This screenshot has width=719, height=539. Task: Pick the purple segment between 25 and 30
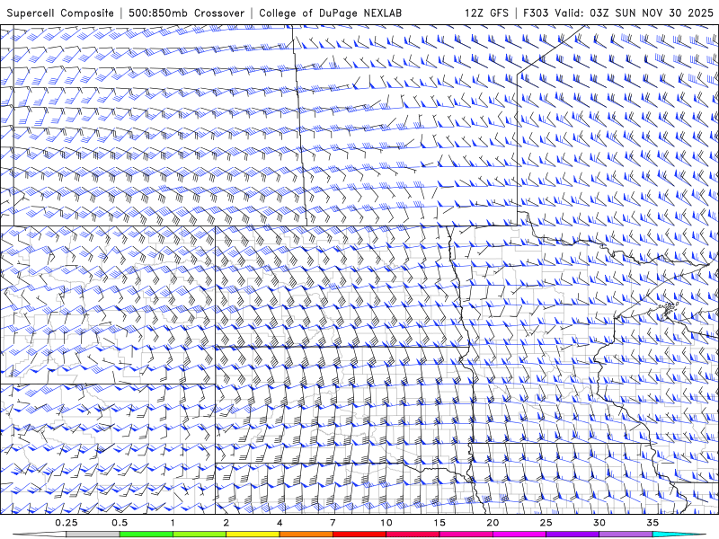pos(573,535)
